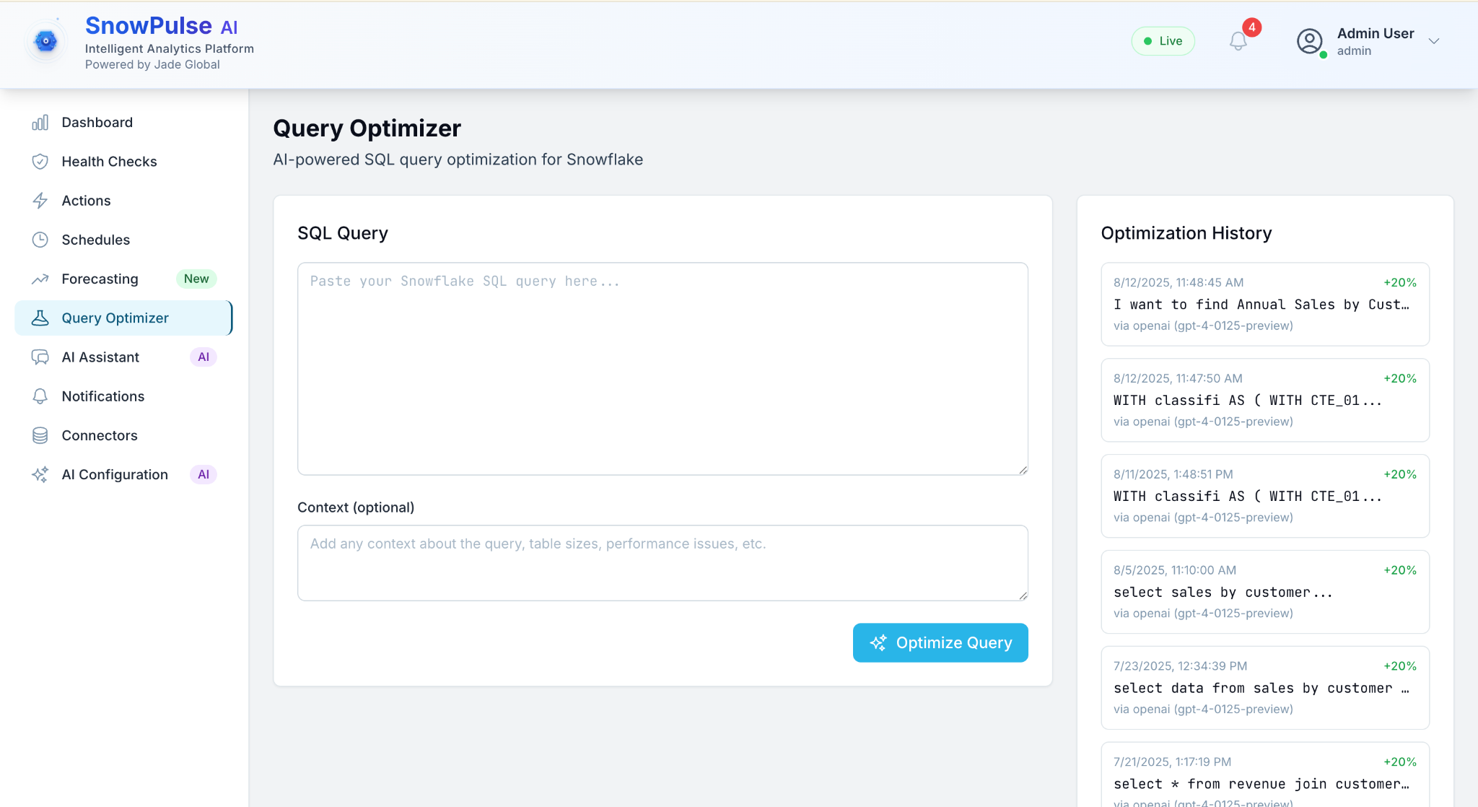This screenshot has height=807, width=1478.
Task: Expand the Admin User dropdown chevron
Action: click(1434, 41)
